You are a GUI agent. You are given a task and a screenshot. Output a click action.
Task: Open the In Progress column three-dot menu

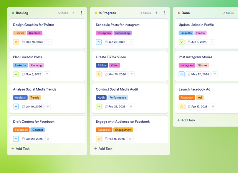pyautogui.click(x=164, y=13)
